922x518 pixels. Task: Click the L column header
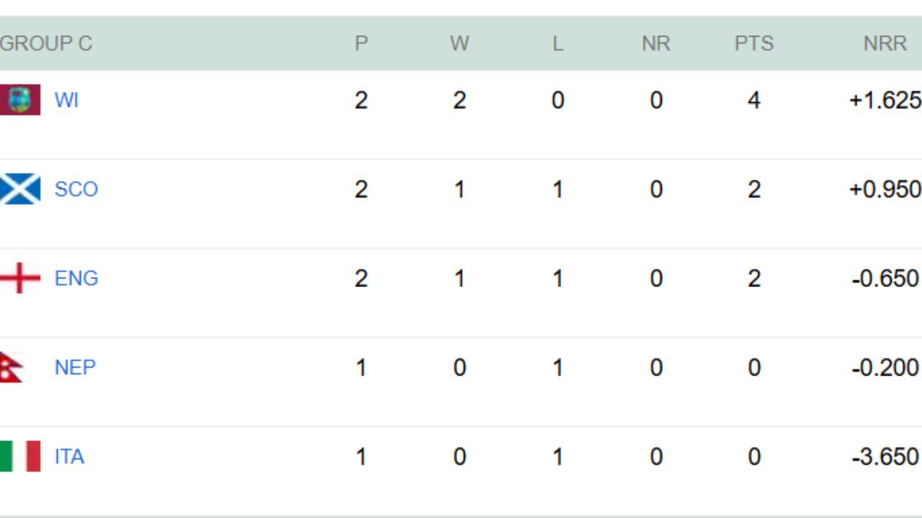click(558, 43)
